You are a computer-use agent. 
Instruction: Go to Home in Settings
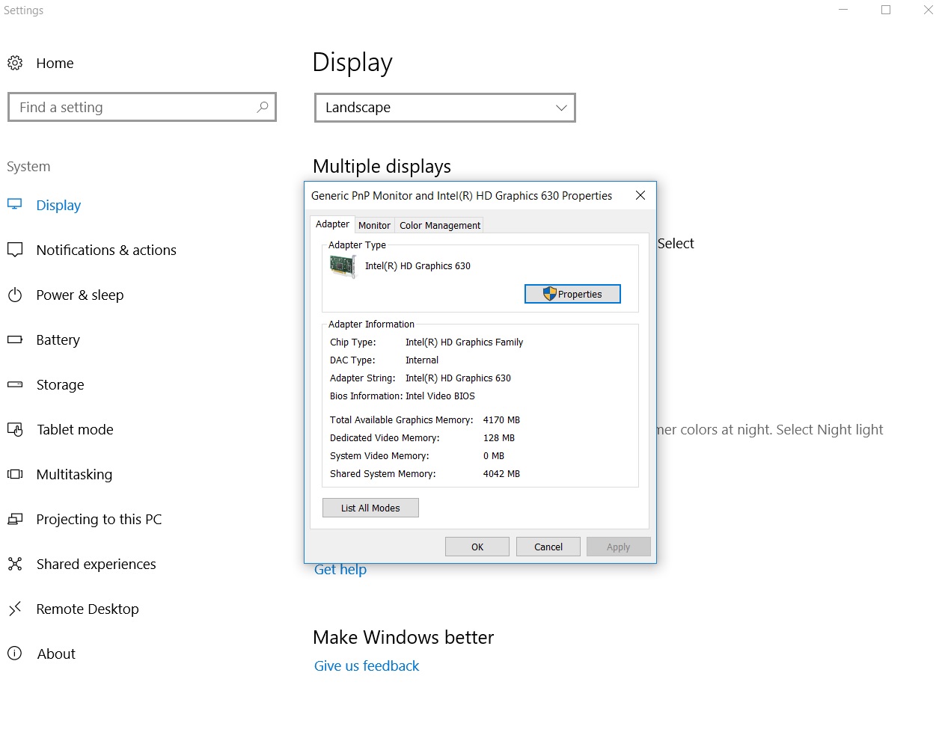[x=55, y=63]
